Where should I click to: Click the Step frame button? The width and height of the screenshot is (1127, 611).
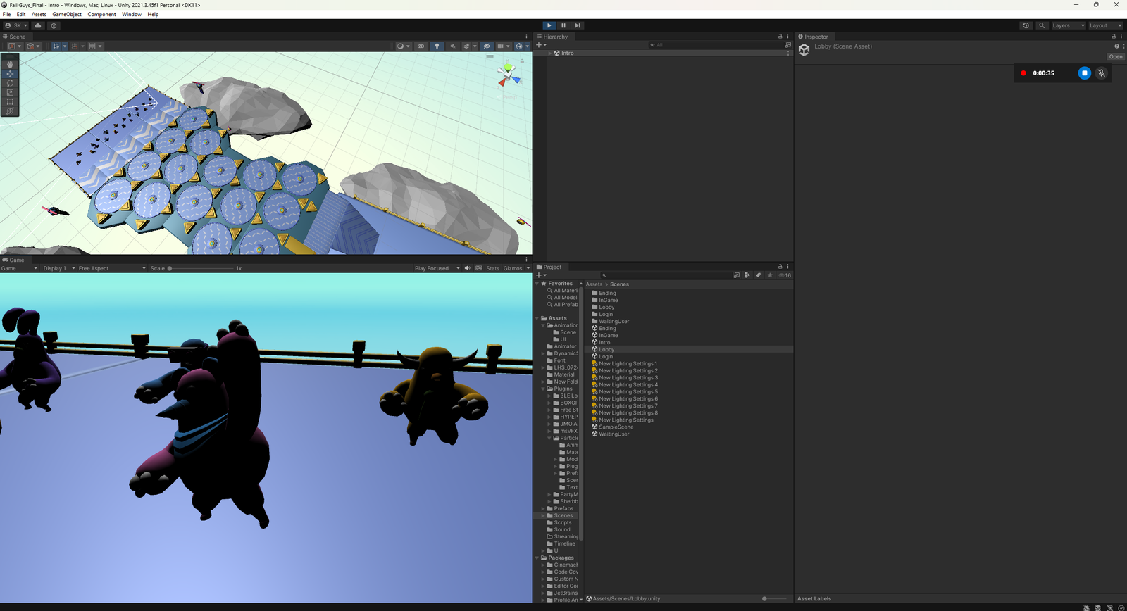click(578, 25)
